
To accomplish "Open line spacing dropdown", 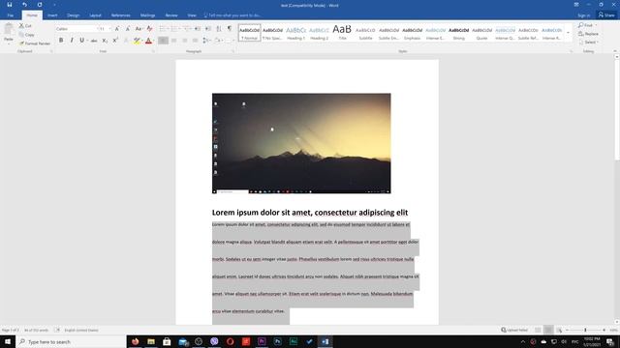I will click(206, 41).
